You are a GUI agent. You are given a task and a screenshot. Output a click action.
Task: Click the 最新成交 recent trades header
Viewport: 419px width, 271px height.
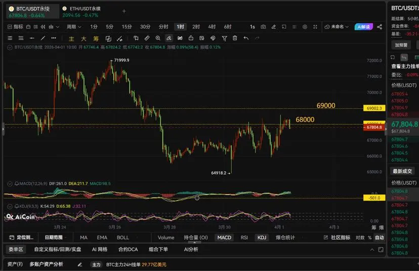[402, 171]
